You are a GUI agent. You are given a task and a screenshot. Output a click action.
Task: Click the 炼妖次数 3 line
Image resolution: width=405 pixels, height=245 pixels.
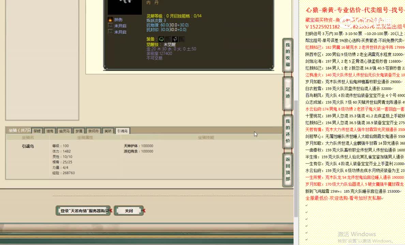click(x=156, y=20)
